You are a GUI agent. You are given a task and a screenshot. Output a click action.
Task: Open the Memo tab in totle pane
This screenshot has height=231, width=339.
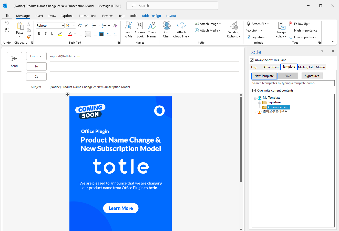click(320, 67)
